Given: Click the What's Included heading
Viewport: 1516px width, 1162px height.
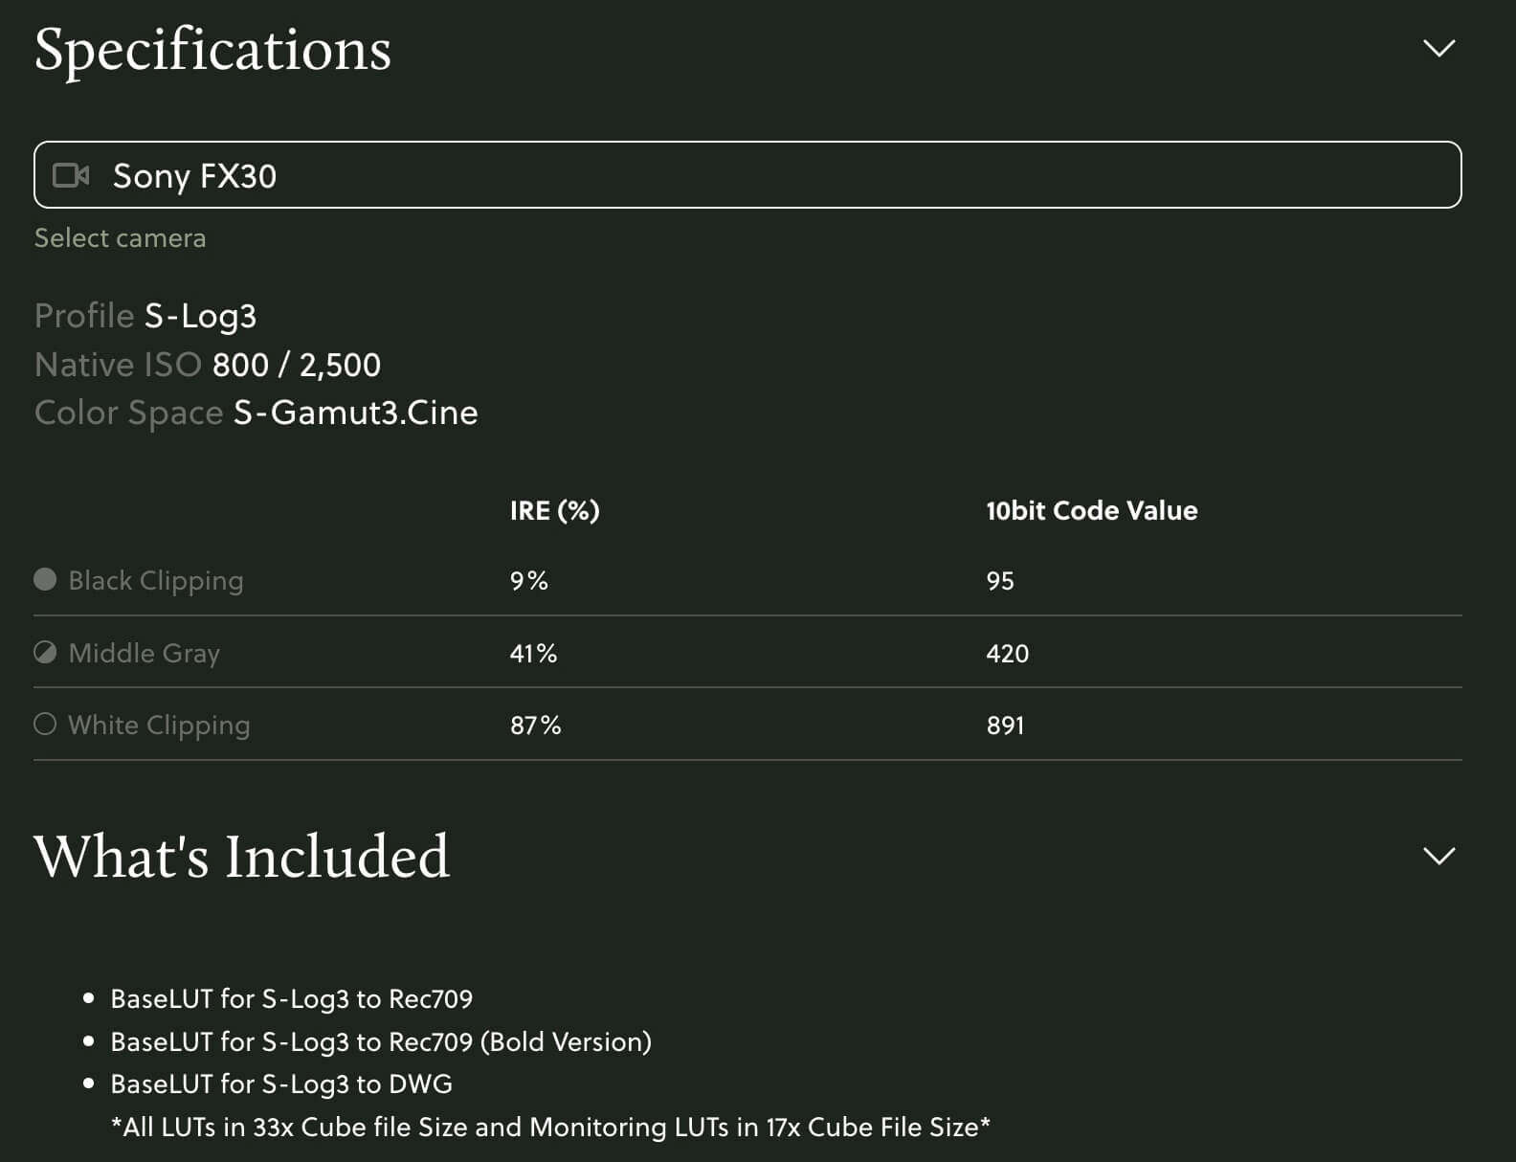Looking at the screenshot, I should 241,856.
